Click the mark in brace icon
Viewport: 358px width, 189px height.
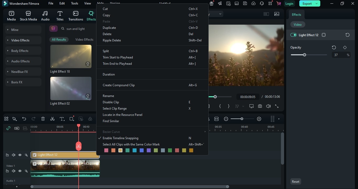pos(220,106)
